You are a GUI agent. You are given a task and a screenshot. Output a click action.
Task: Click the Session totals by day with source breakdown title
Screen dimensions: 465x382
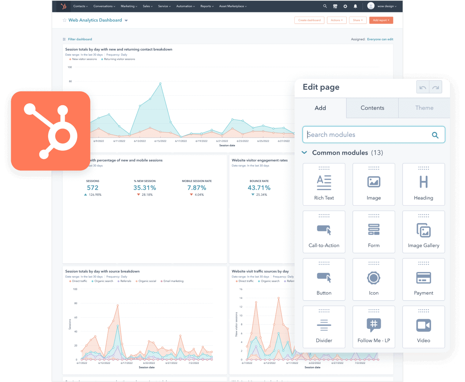(102, 271)
